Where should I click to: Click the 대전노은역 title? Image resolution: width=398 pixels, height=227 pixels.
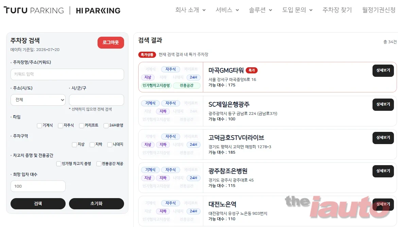(222, 204)
